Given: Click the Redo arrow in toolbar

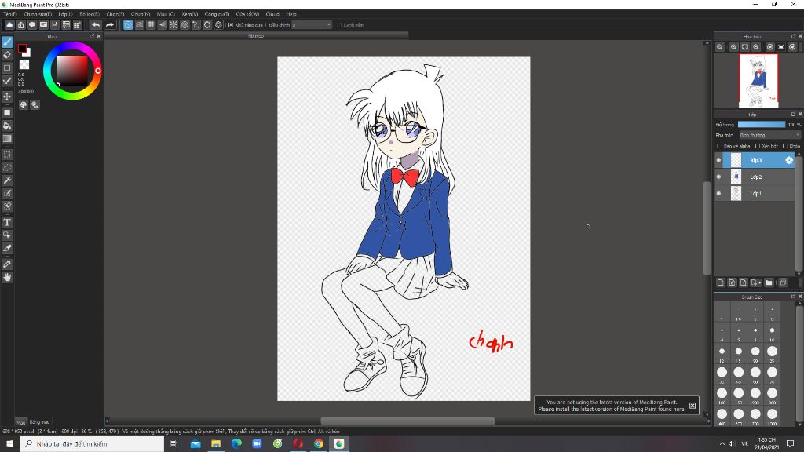Looking at the screenshot, I should pos(110,24).
